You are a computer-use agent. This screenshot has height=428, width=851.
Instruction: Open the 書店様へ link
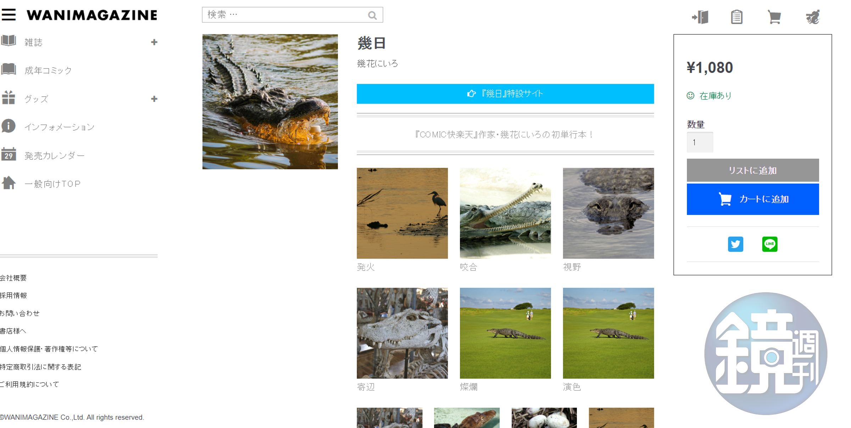coord(13,331)
